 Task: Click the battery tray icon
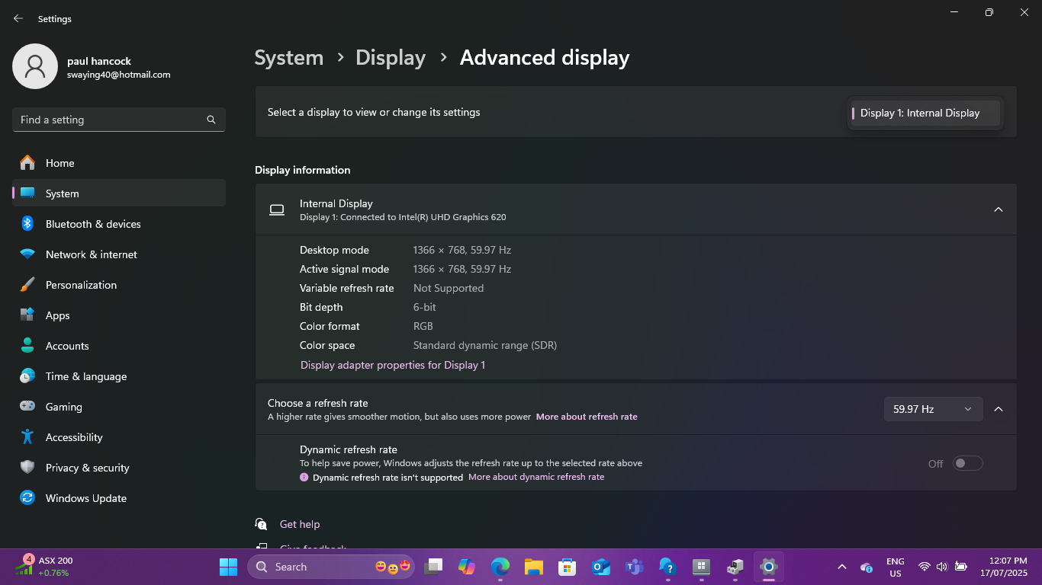(x=961, y=567)
